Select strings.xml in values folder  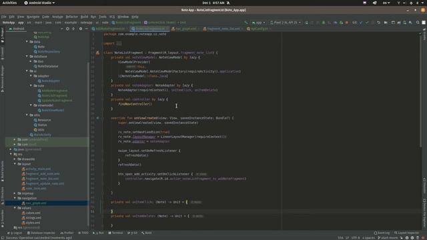tap(33, 218)
